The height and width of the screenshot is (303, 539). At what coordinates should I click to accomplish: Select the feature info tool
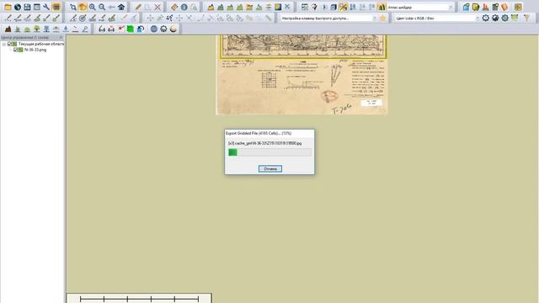(184, 7)
